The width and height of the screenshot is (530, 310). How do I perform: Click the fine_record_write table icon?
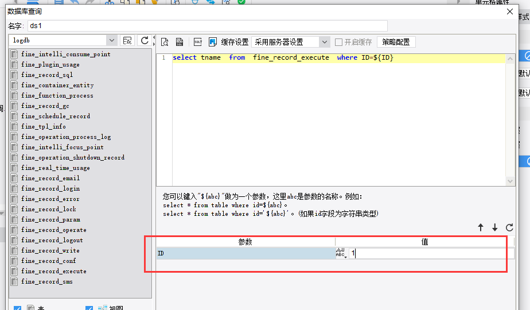[14, 250]
